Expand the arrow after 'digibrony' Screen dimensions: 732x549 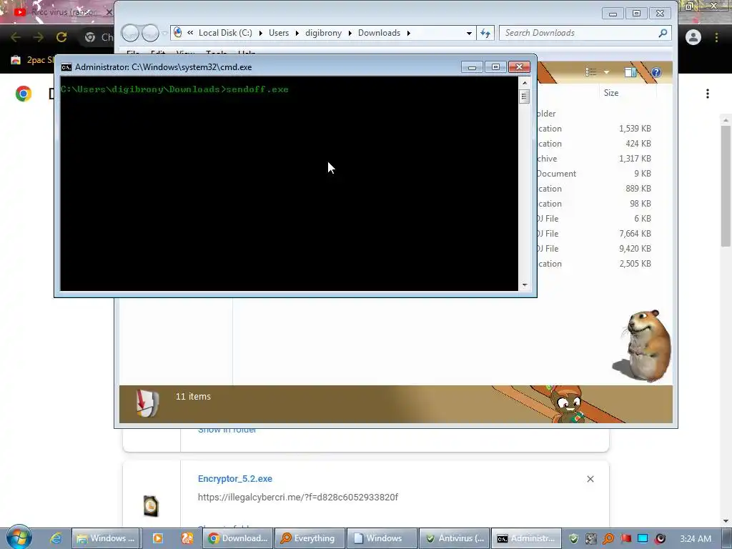(350, 33)
